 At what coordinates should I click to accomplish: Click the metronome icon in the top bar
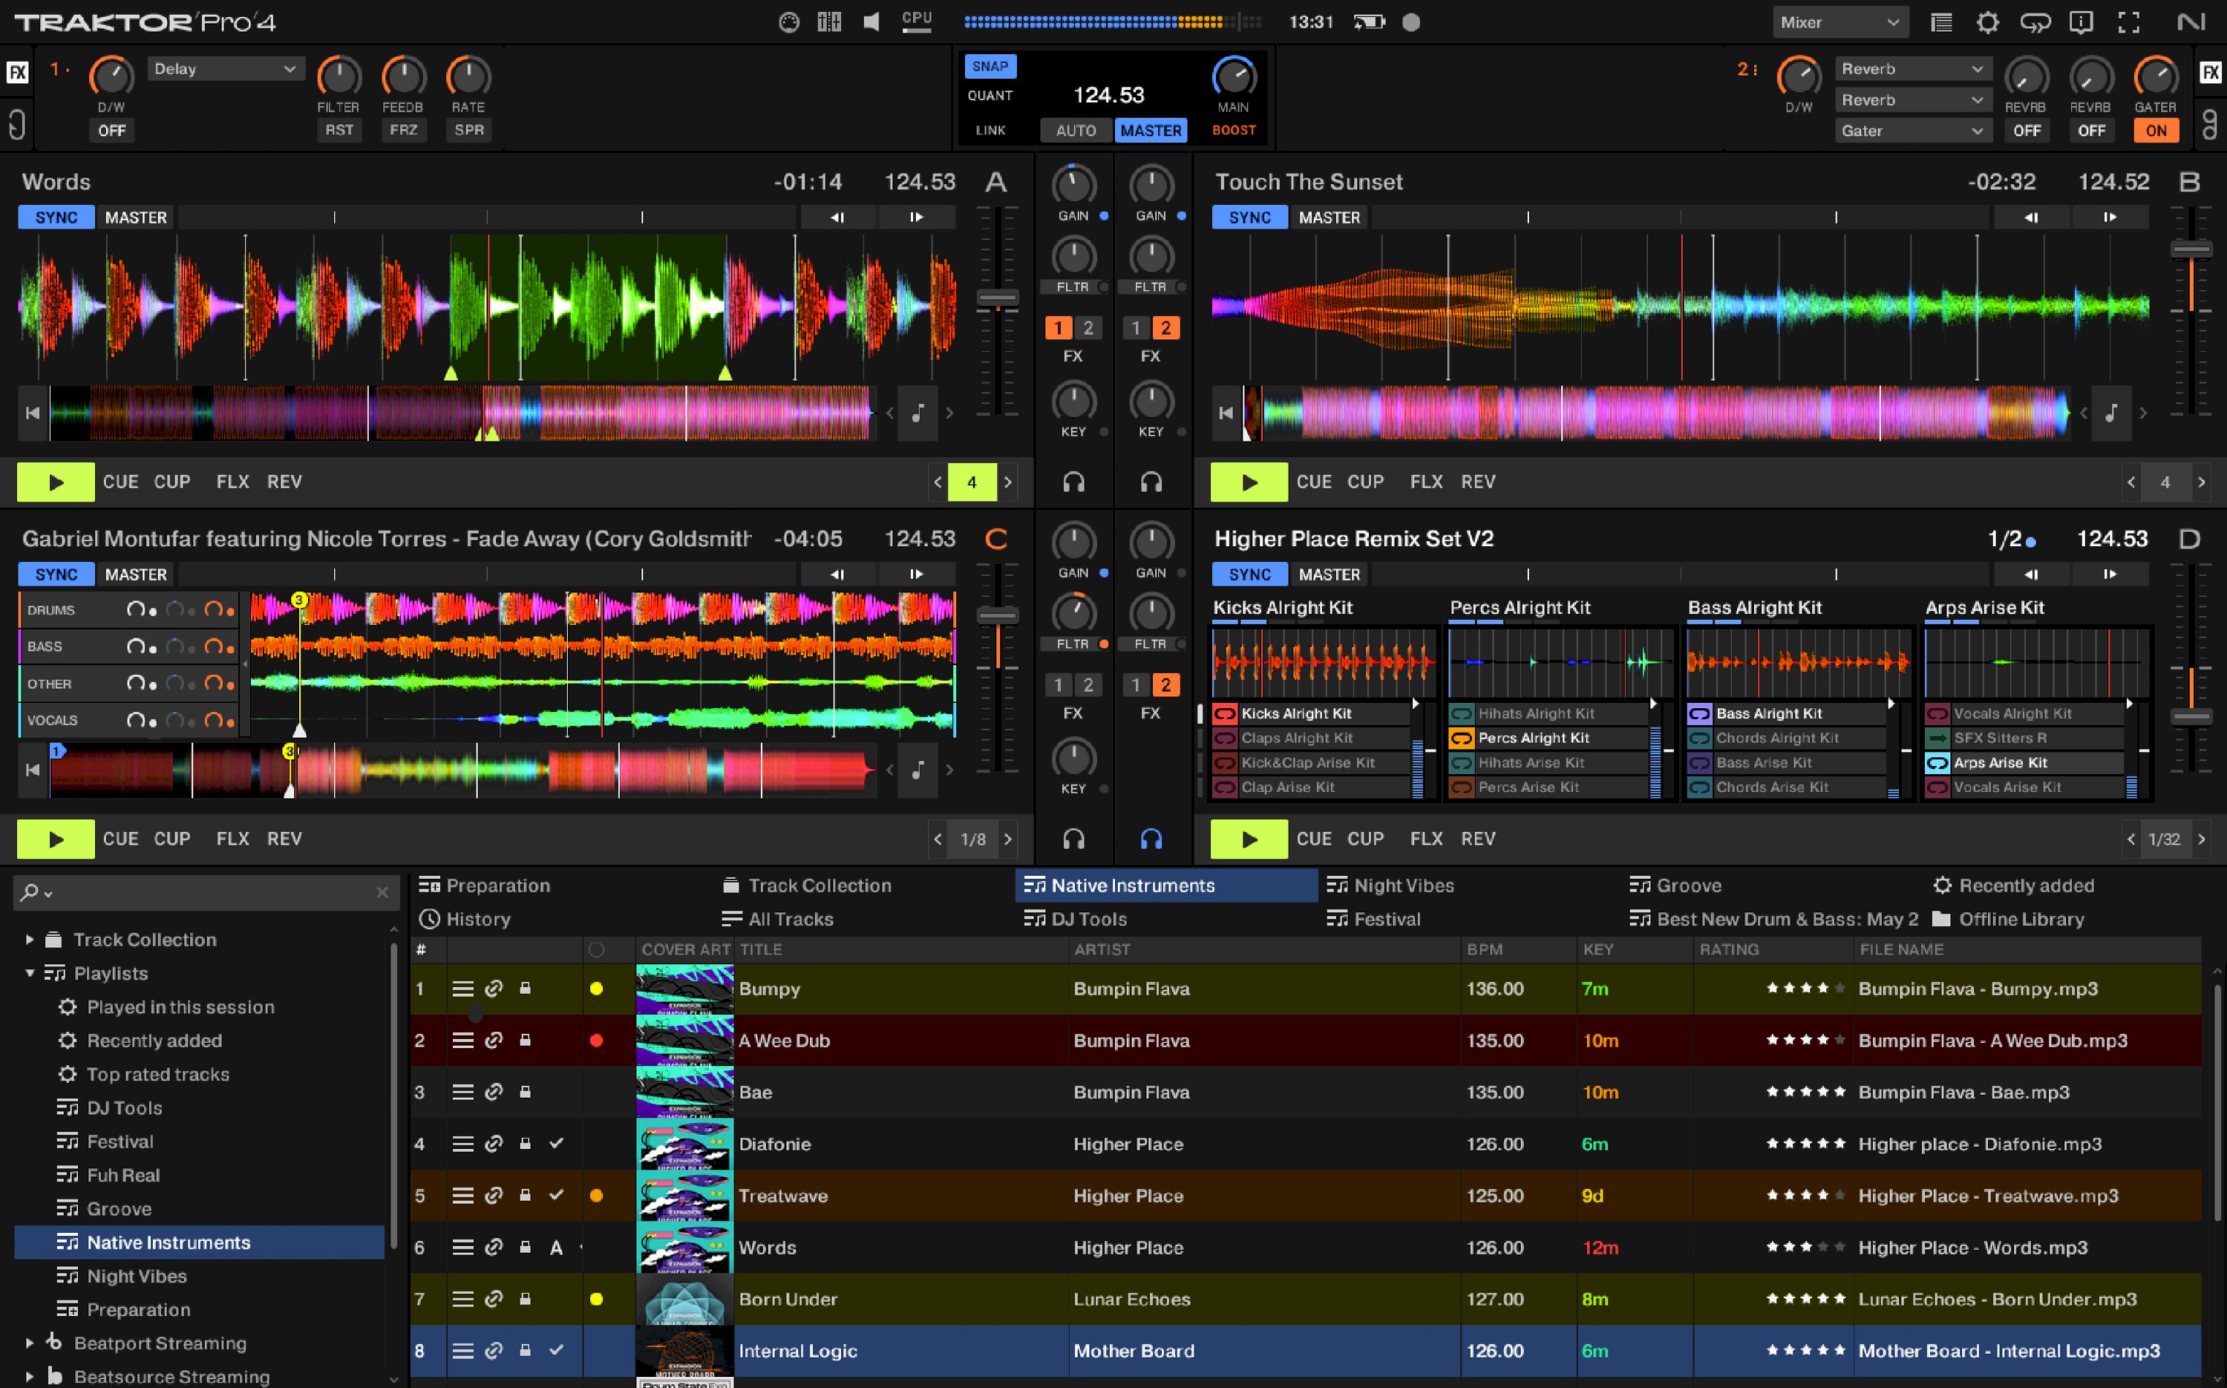point(789,21)
